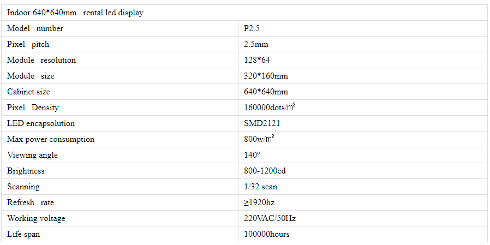The image size is (490, 245).
Task: Select the '2.5mm' pixel pitch value
Action: (256, 44)
